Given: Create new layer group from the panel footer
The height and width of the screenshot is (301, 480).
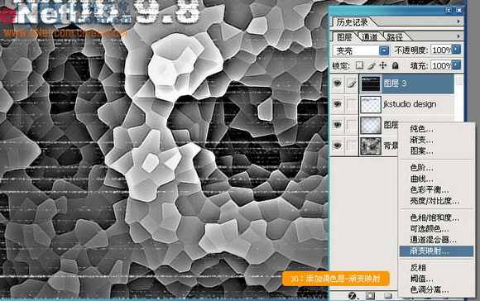Looking at the screenshot, I should click(x=388, y=295).
